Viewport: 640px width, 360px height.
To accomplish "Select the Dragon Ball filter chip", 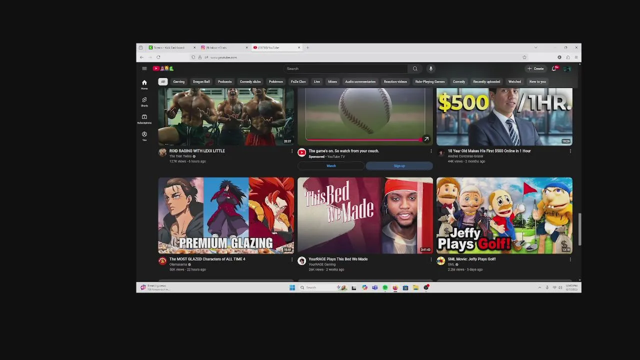I will click(201, 81).
